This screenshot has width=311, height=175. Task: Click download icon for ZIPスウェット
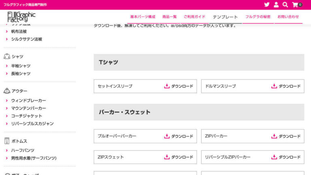[x=167, y=157]
